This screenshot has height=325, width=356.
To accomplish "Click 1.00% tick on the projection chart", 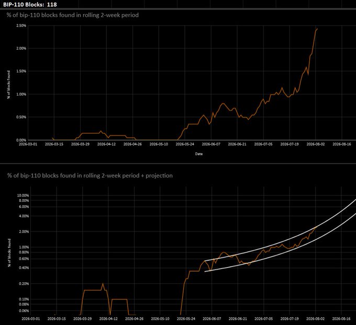I will [24, 247].
